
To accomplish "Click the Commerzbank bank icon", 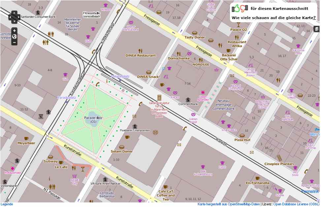I will pos(188,100).
